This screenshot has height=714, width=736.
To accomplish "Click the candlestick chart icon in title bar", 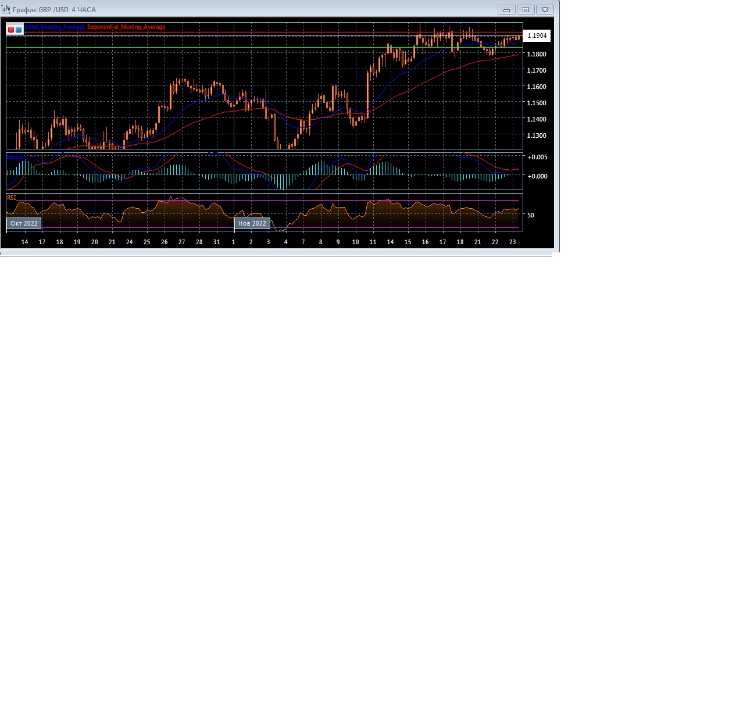I will coord(6,9).
